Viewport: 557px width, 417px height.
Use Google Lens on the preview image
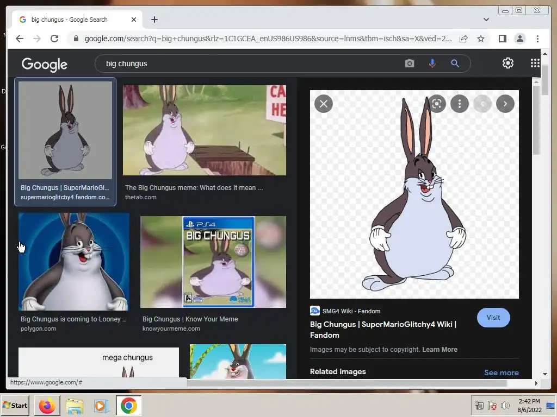(x=437, y=104)
